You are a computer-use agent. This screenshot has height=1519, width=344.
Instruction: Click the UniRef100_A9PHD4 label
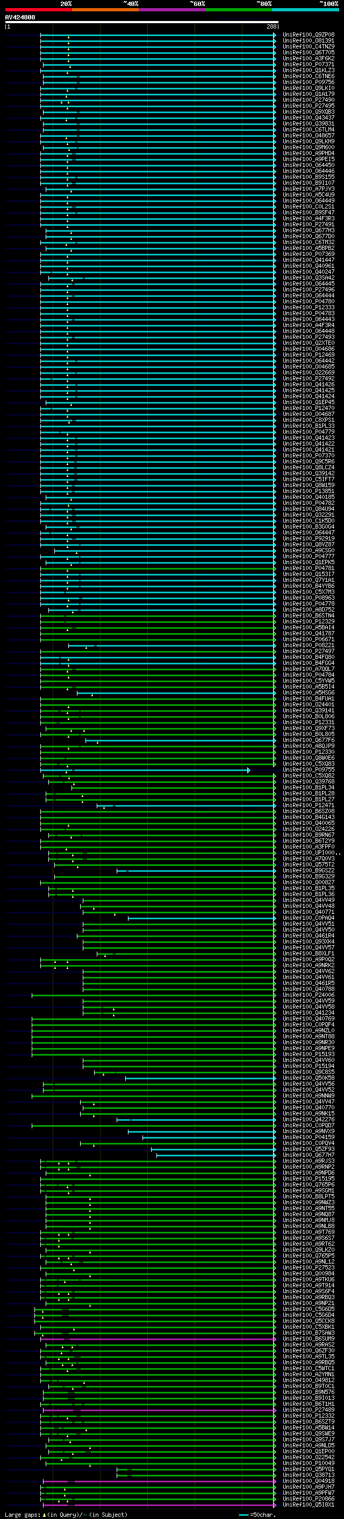click(309, 154)
